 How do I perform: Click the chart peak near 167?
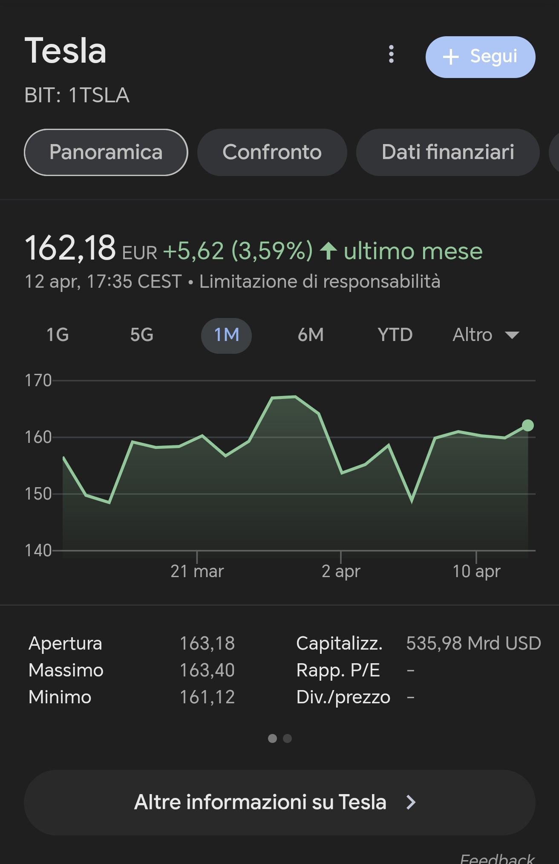point(295,397)
